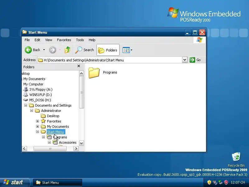Expand the address bar dropdown list

pyautogui.click(x=185, y=60)
